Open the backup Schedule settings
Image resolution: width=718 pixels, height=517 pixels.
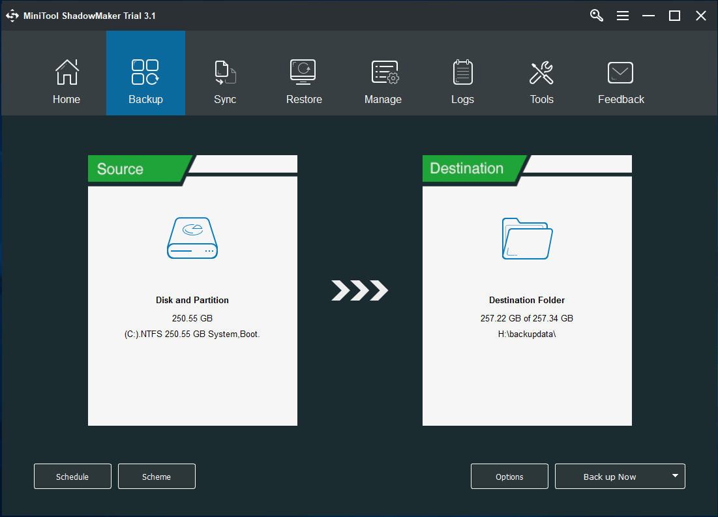(72, 476)
